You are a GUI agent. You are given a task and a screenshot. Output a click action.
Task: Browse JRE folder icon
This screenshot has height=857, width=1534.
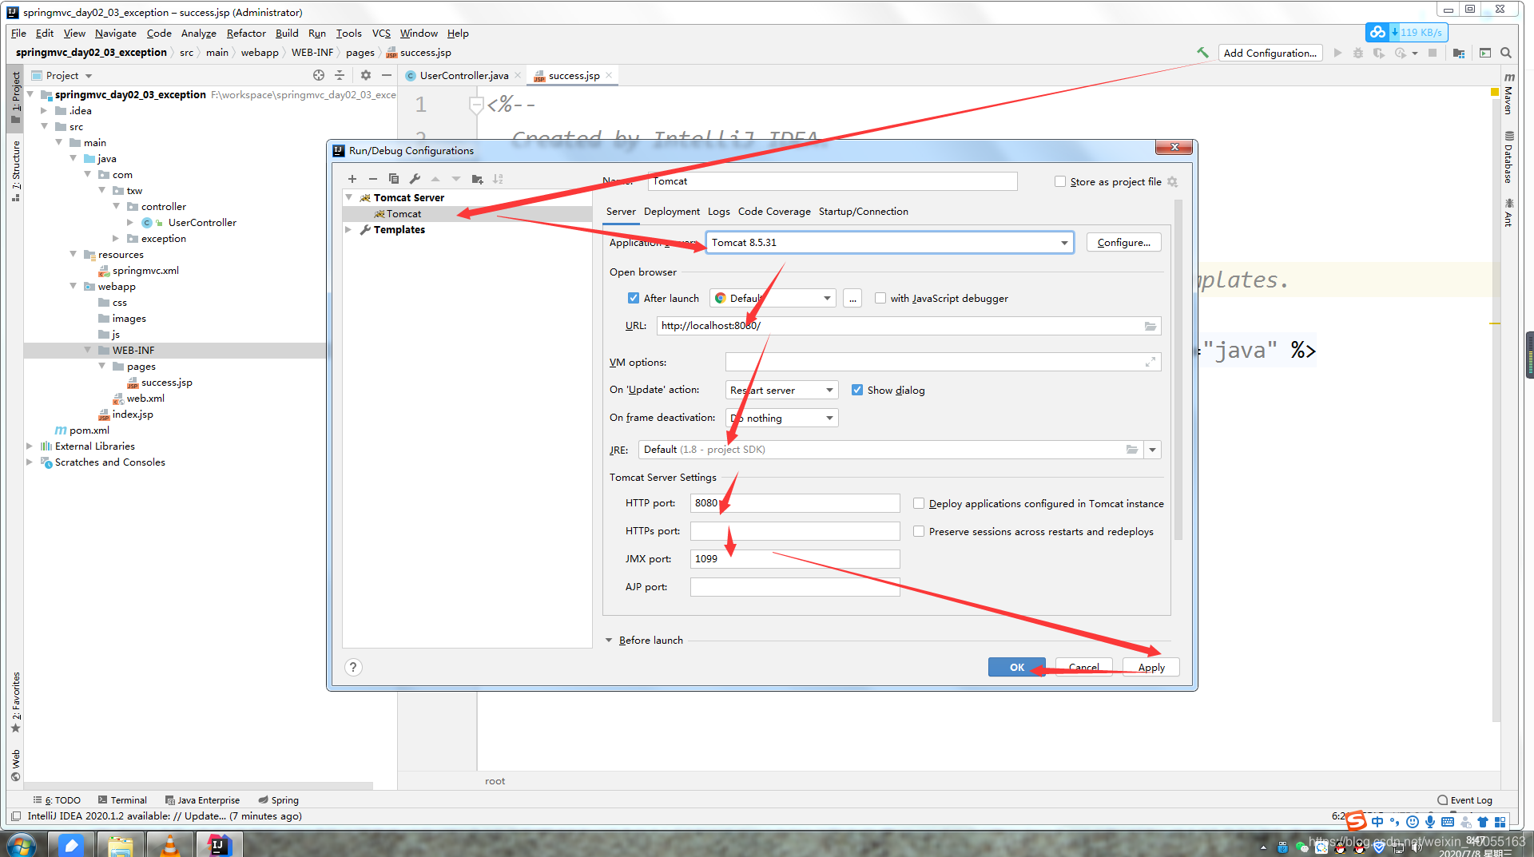click(1132, 450)
